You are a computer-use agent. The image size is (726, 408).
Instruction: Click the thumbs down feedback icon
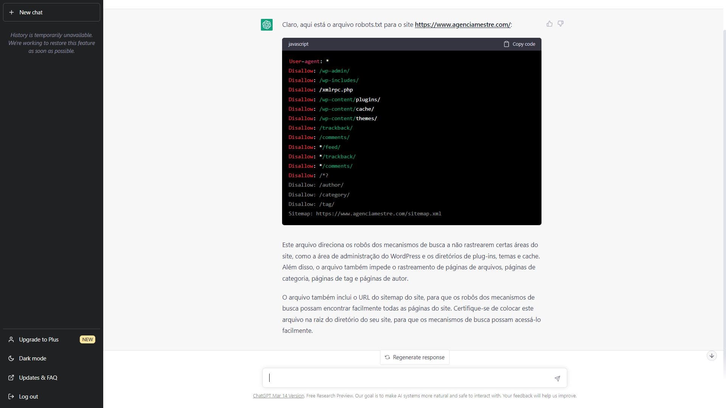(560, 24)
